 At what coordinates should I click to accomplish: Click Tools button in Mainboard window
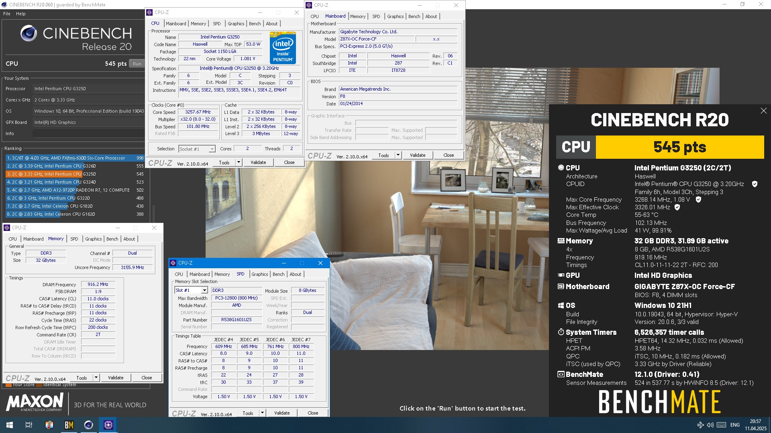click(383, 155)
